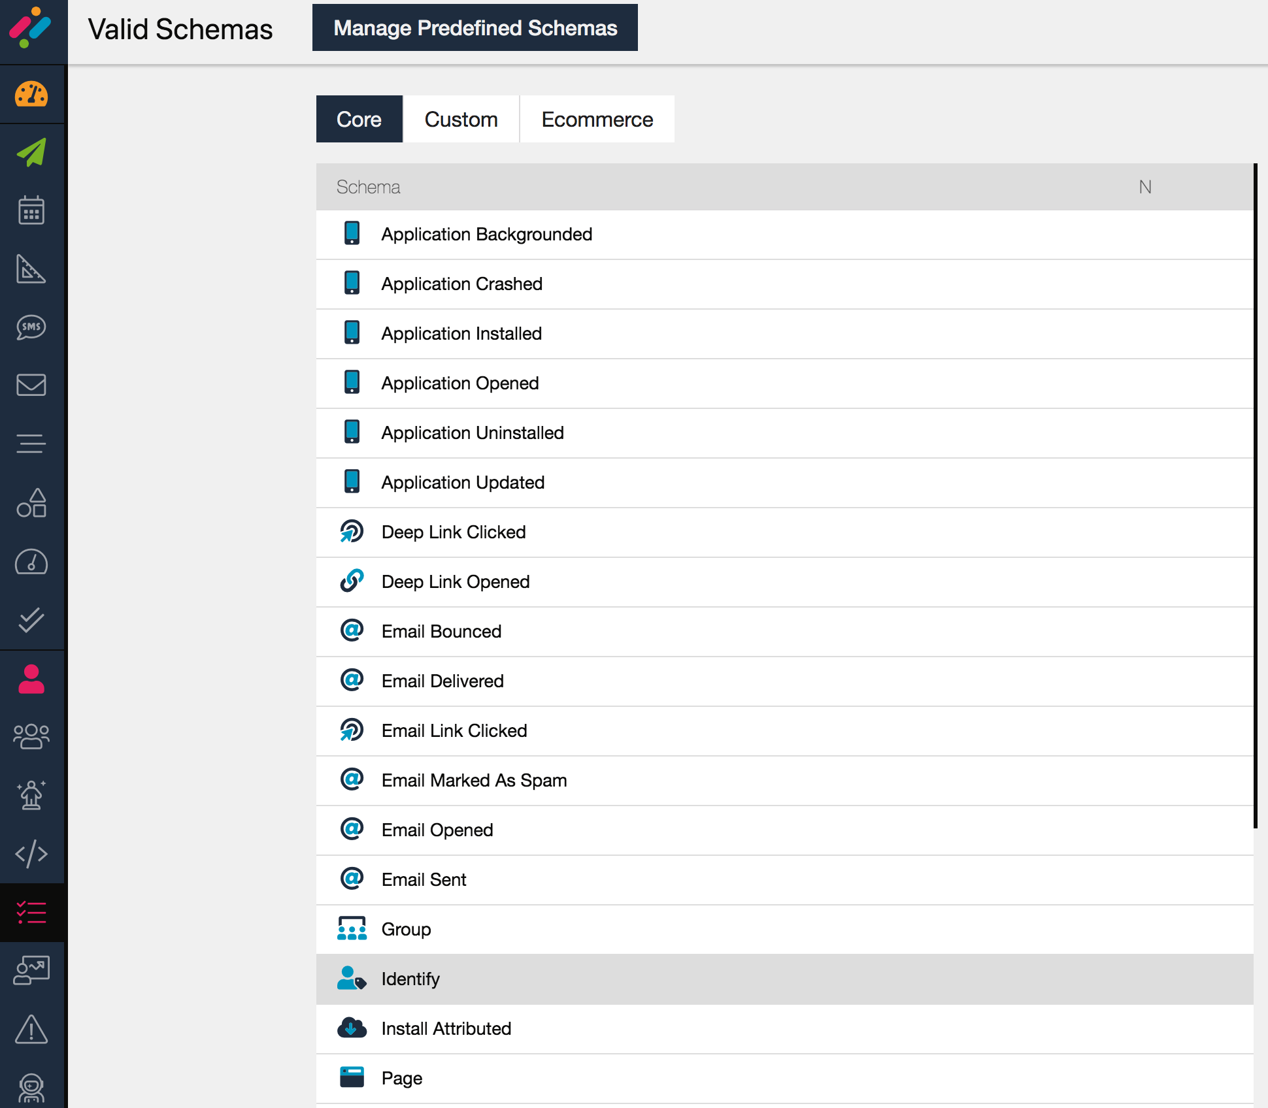Screen dimensions: 1268x1108
Task: Select the Core tab
Action: [x=359, y=120]
